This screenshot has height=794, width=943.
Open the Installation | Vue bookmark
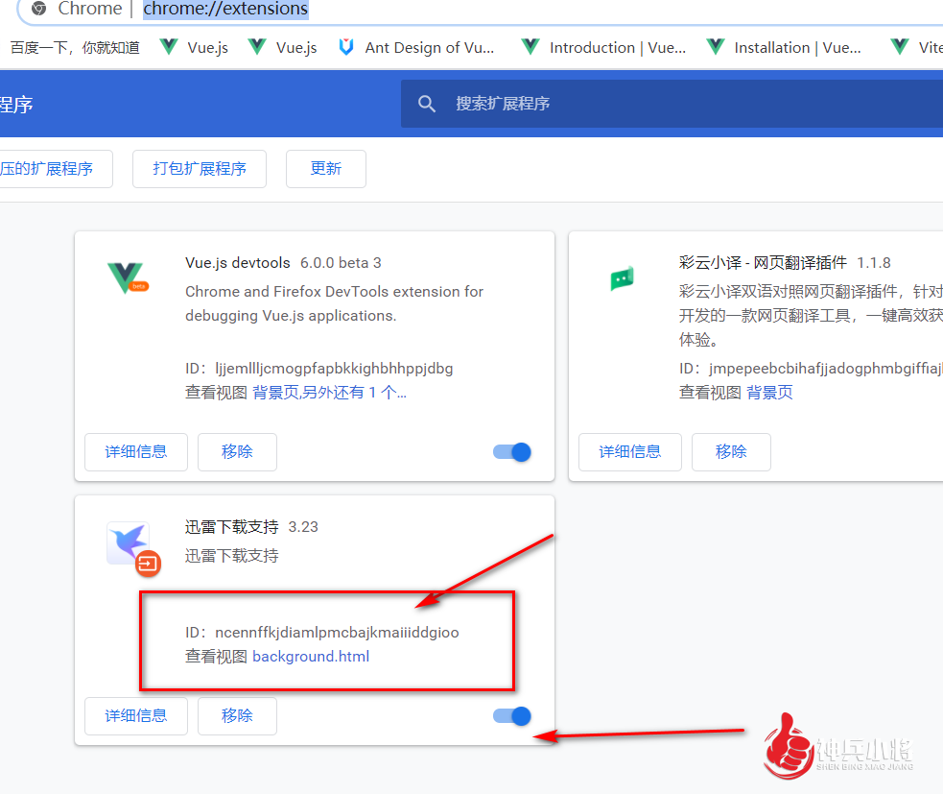[784, 48]
